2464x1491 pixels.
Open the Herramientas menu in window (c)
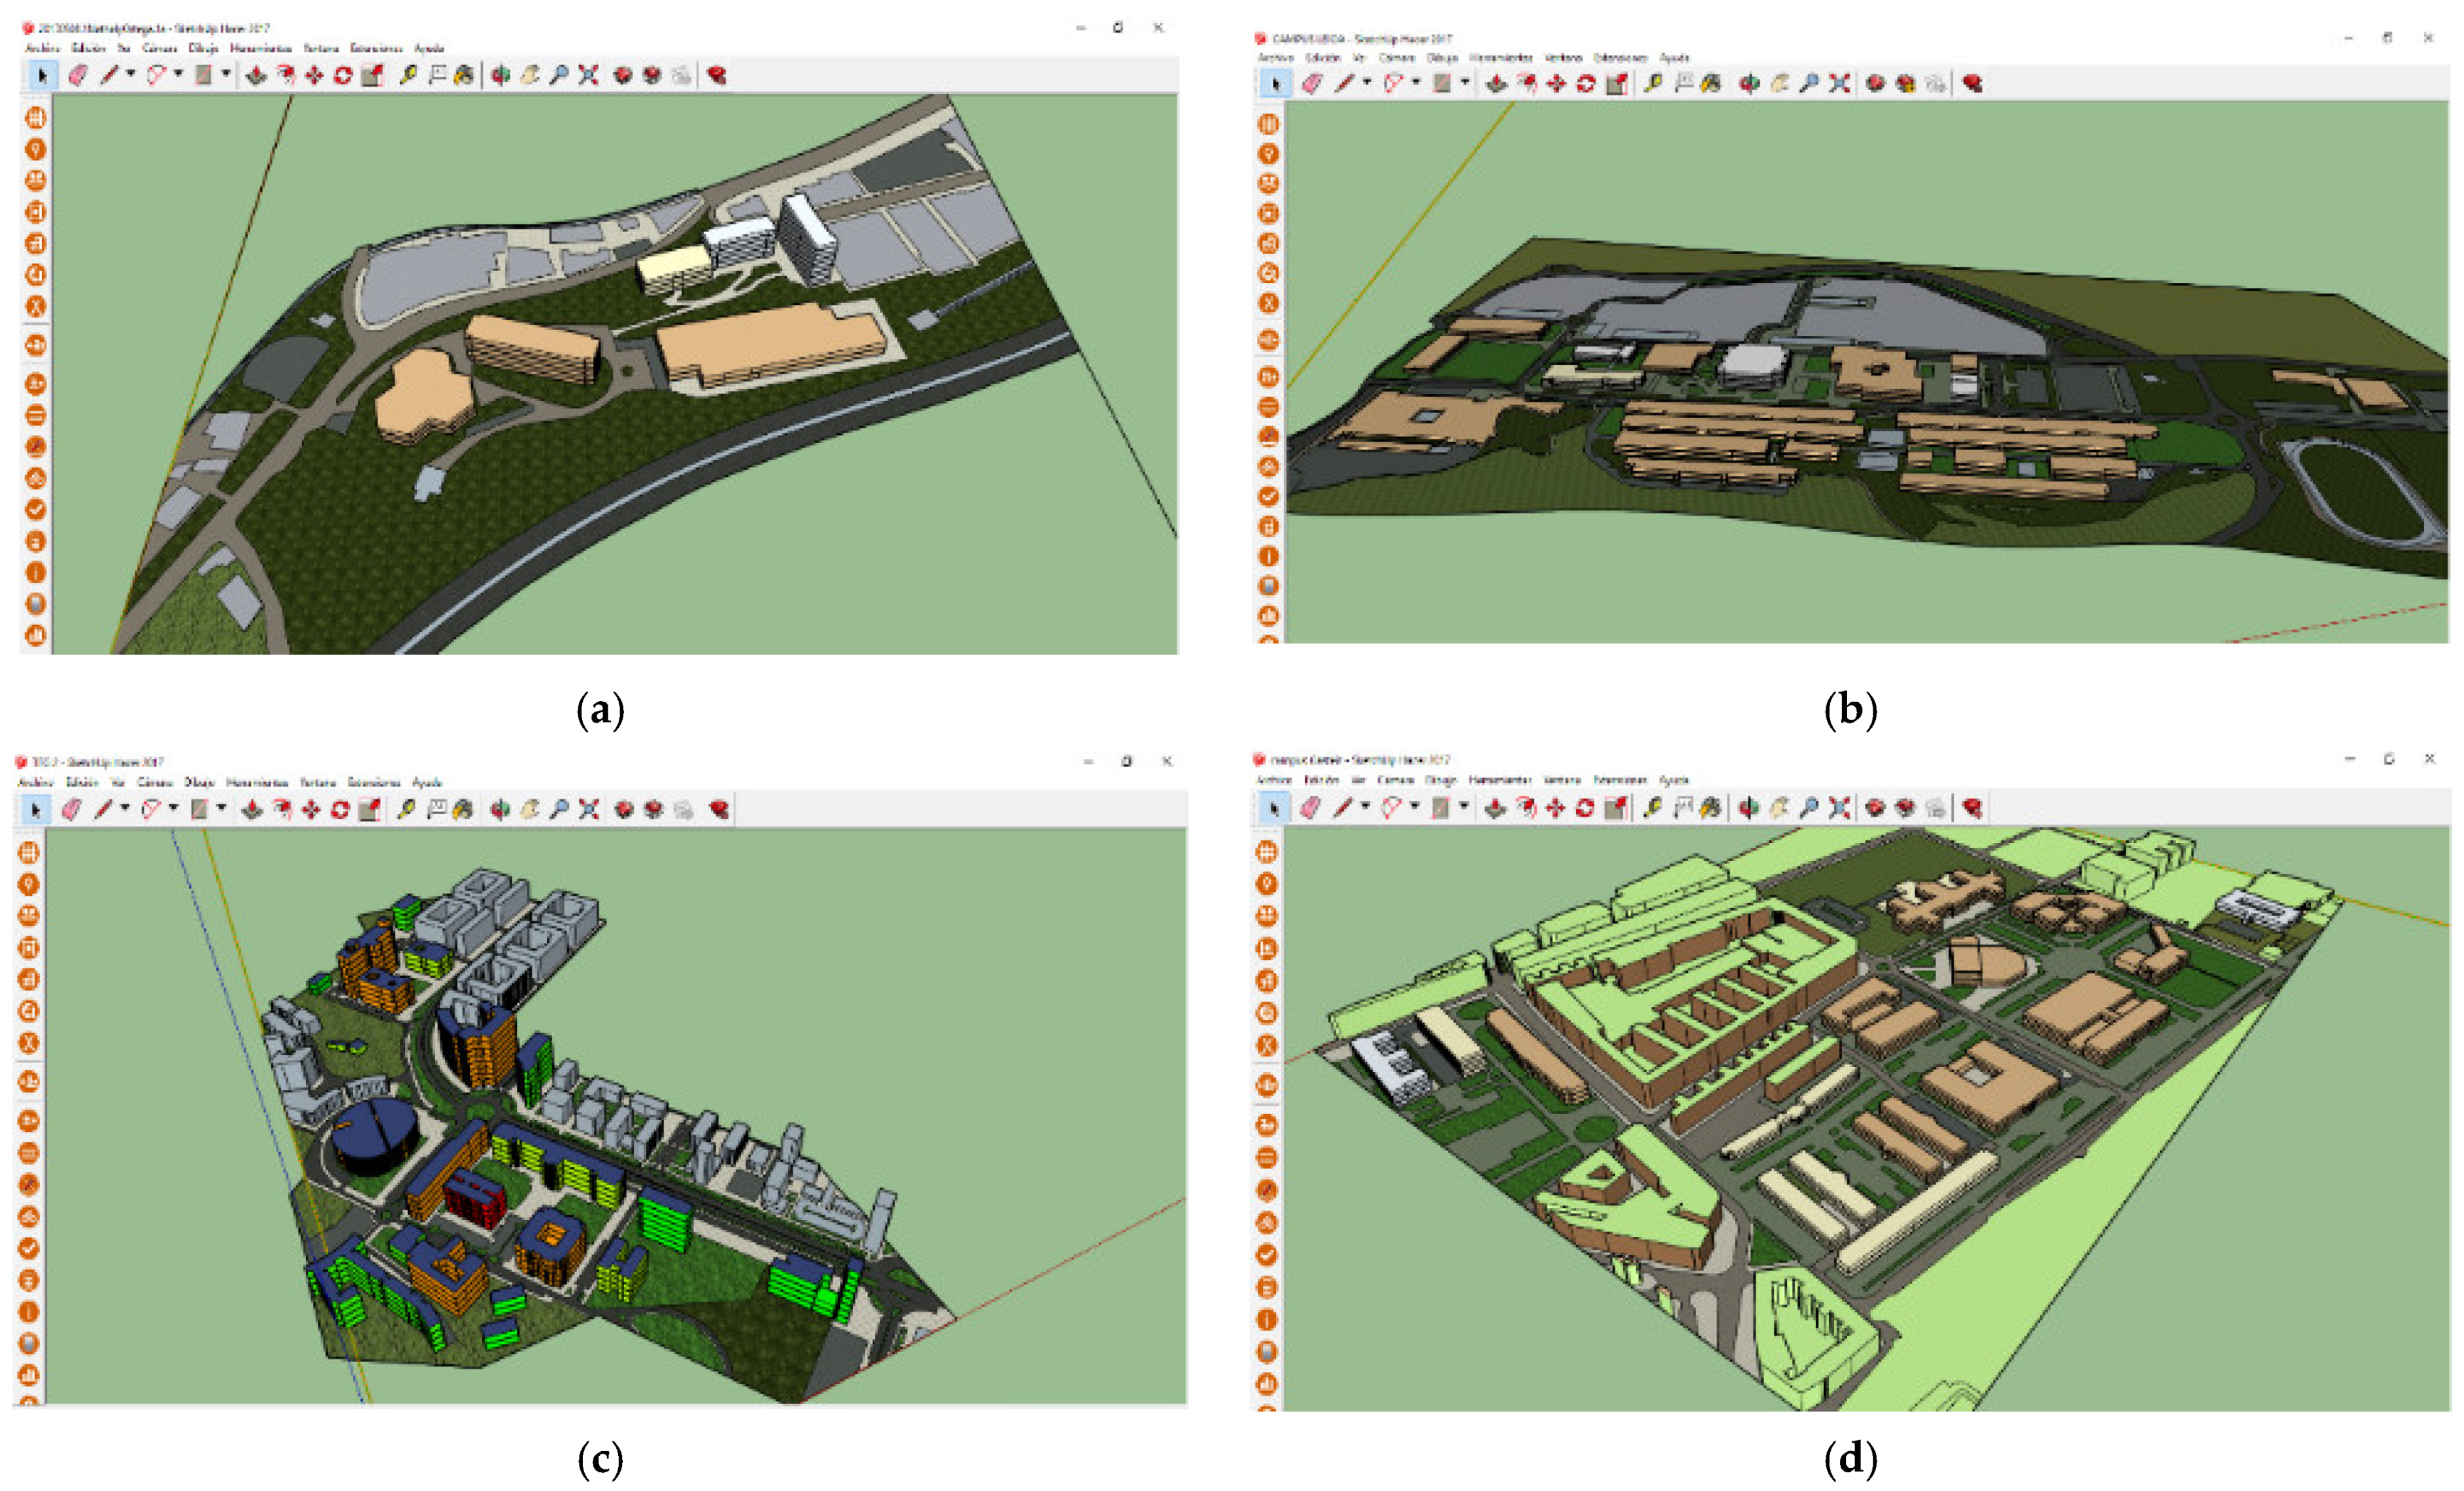[x=257, y=782]
